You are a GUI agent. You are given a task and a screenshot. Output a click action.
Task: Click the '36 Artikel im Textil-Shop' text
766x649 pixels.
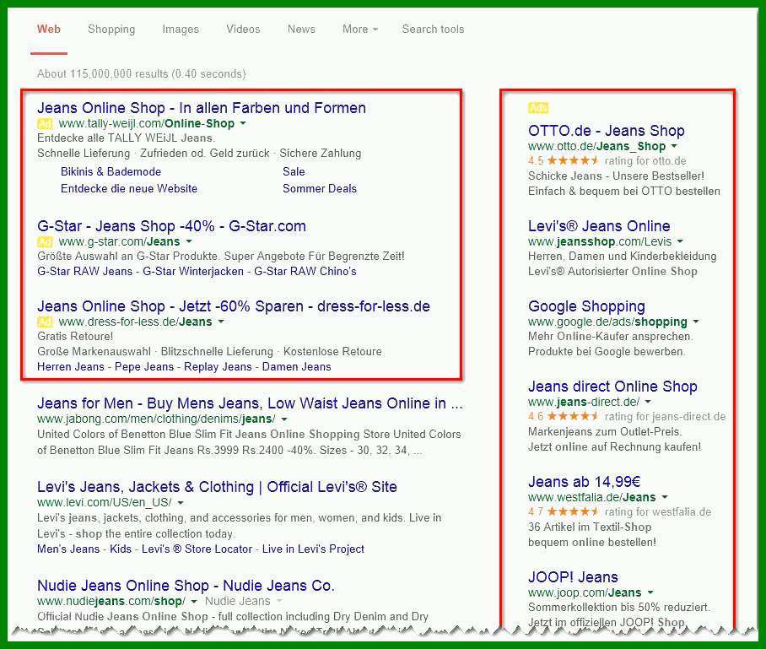[590, 527]
